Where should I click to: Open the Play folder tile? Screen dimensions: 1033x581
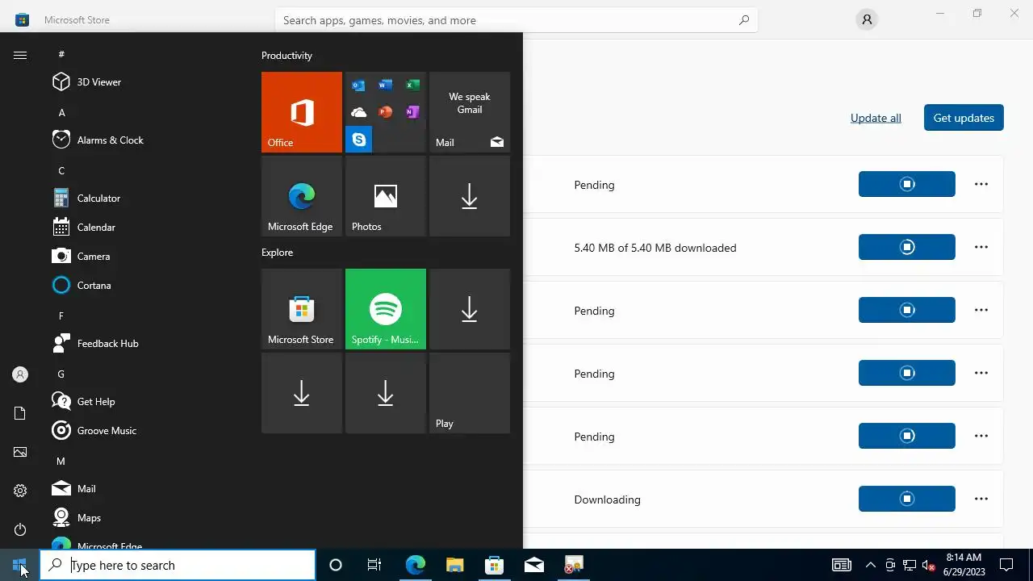coord(470,393)
